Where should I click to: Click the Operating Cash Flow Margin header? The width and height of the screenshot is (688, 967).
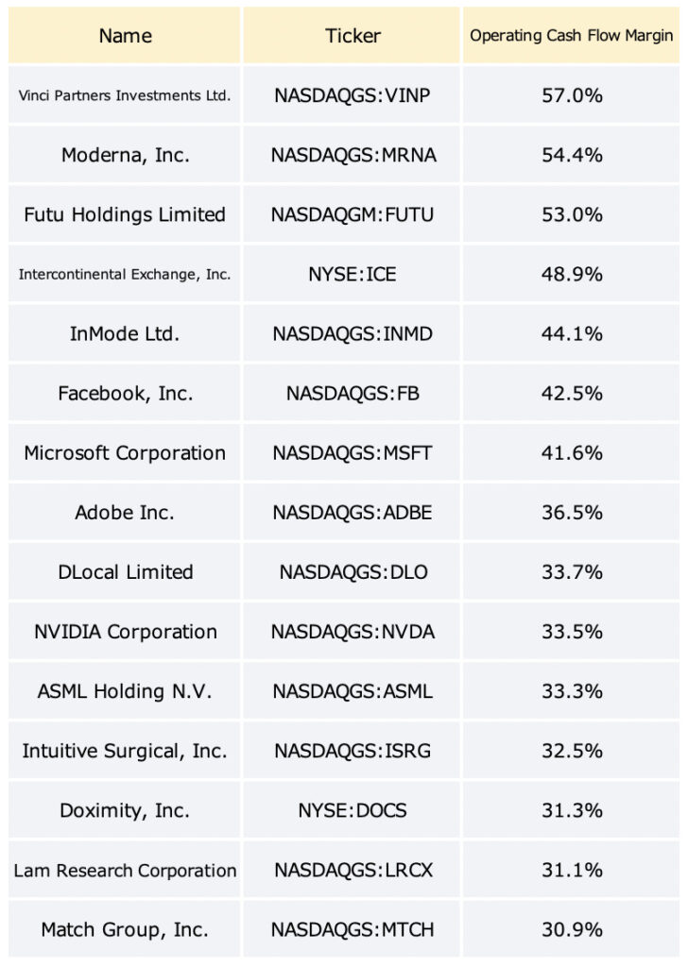(572, 35)
